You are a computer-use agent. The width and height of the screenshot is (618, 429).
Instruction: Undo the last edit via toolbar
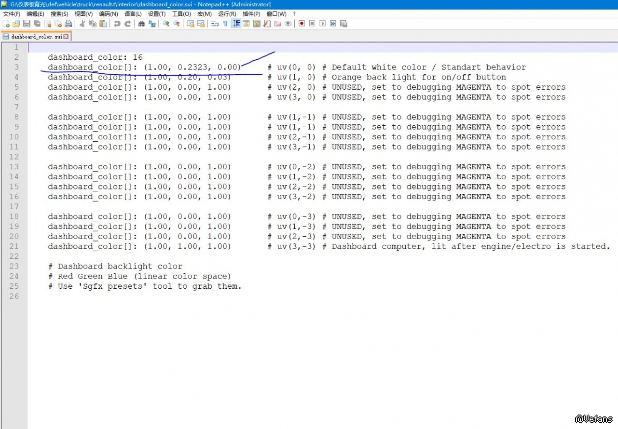pos(117,24)
